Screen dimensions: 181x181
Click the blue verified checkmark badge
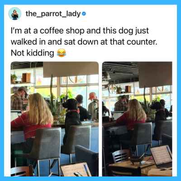coord(84,14)
